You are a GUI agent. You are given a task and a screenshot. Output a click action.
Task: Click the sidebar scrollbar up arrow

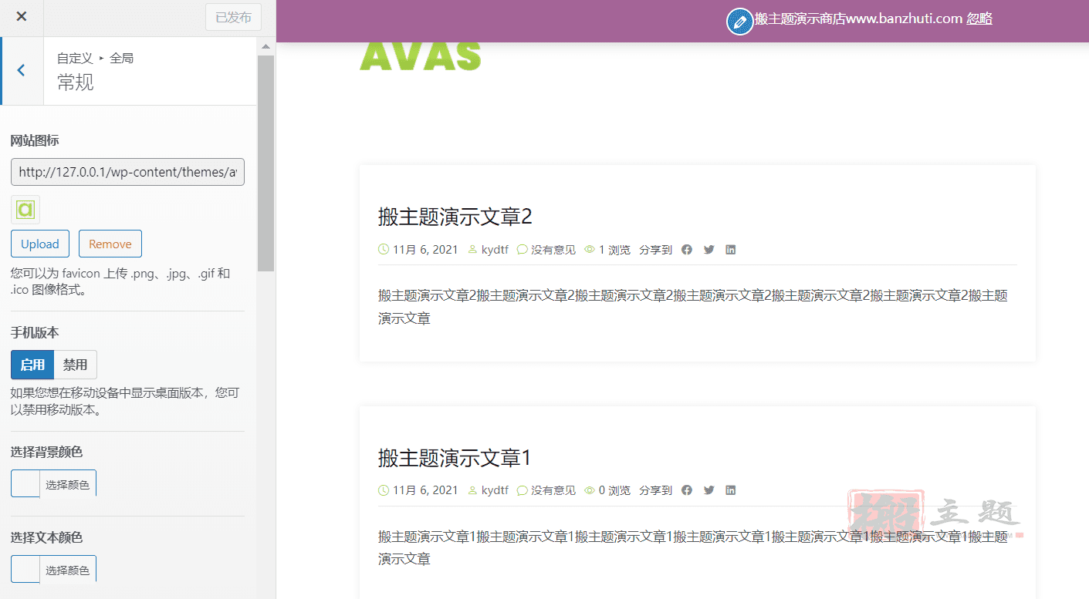tap(266, 46)
